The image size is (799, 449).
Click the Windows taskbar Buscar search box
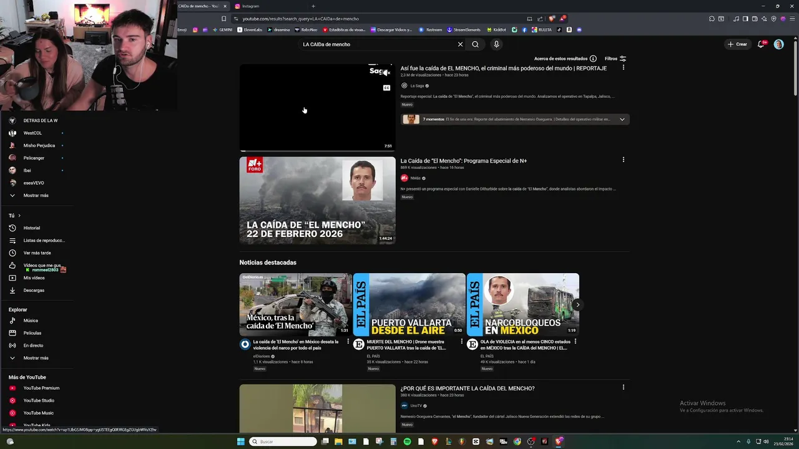tap(283, 442)
